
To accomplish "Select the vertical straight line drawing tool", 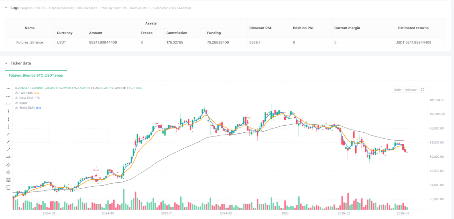I will pyautogui.click(x=8, y=111).
